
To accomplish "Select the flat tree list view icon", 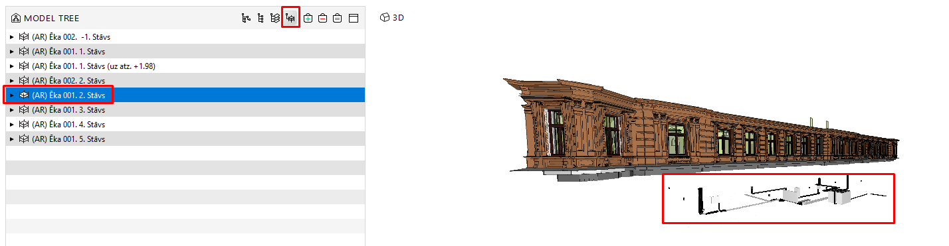I will [261, 18].
